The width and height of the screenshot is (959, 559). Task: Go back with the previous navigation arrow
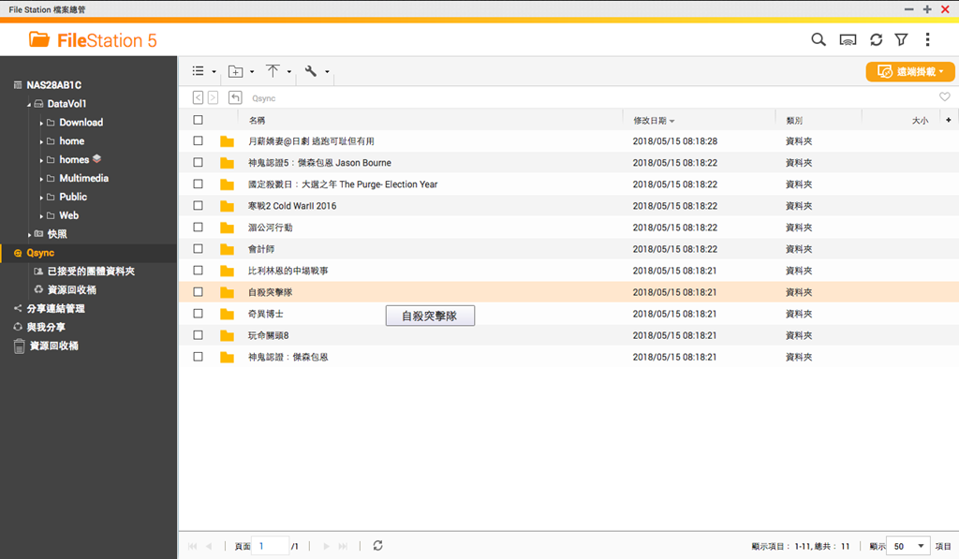(198, 98)
